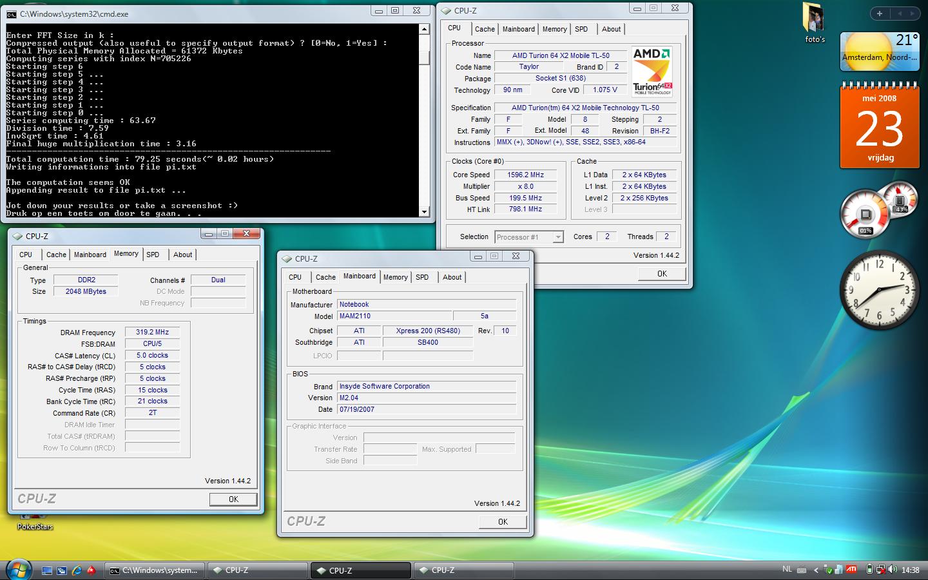Viewport: 928px width, 580px height.
Task: Launch PokerStars from the quick launch bar
Action: [x=92, y=570]
